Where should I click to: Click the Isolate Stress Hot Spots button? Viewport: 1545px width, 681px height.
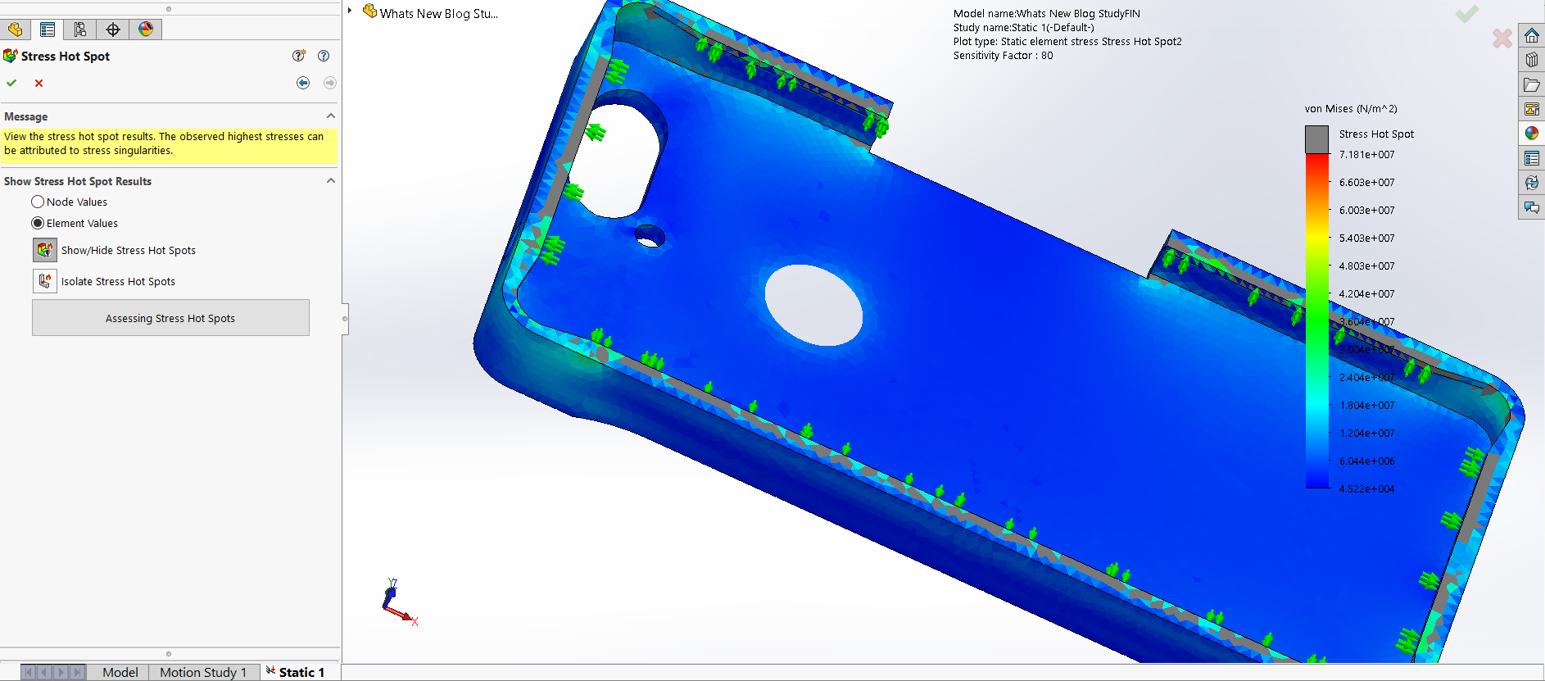click(45, 281)
